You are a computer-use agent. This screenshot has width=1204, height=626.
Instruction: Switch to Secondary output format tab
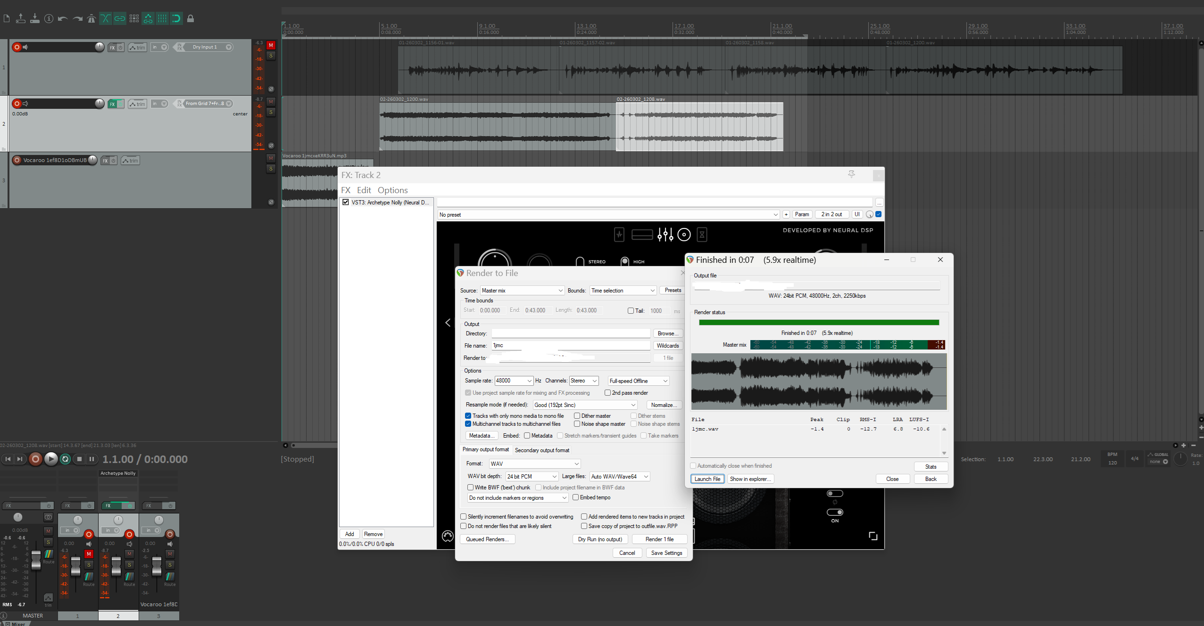pyautogui.click(x=542, y=450)
